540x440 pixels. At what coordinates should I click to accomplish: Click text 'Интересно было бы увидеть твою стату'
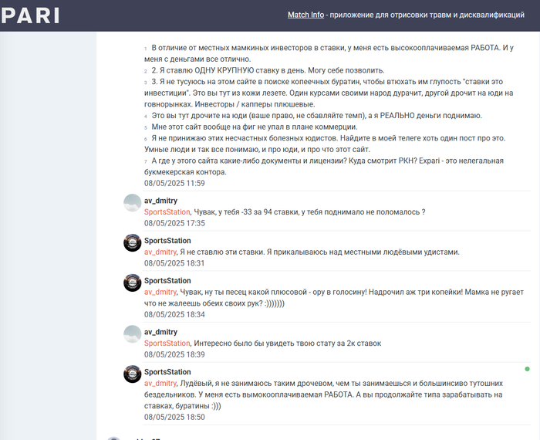(x=288, y=344)
